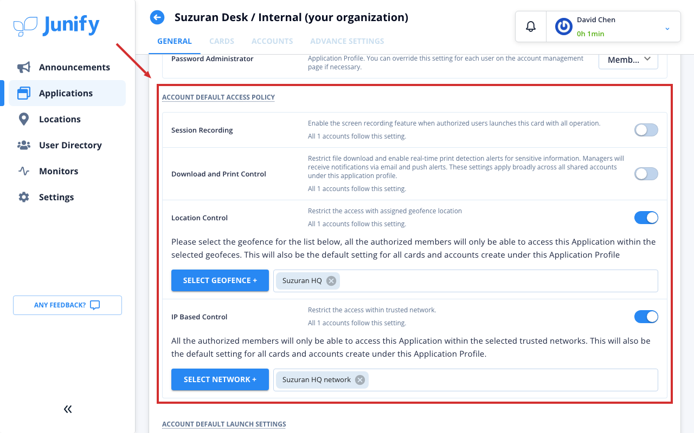Viewport: 694px width, 433px height.
Task: Turn off the IP Based Control toggle
Action: 646,317
